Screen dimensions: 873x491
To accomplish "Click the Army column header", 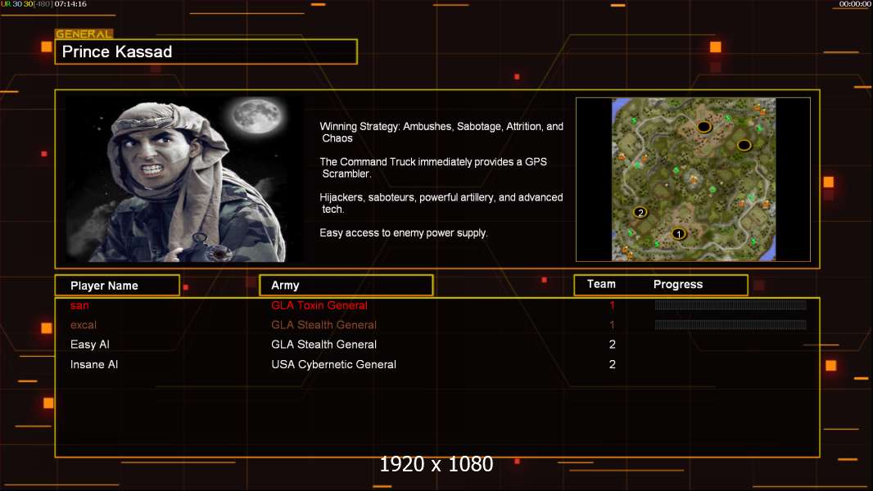I will [346, 286].
